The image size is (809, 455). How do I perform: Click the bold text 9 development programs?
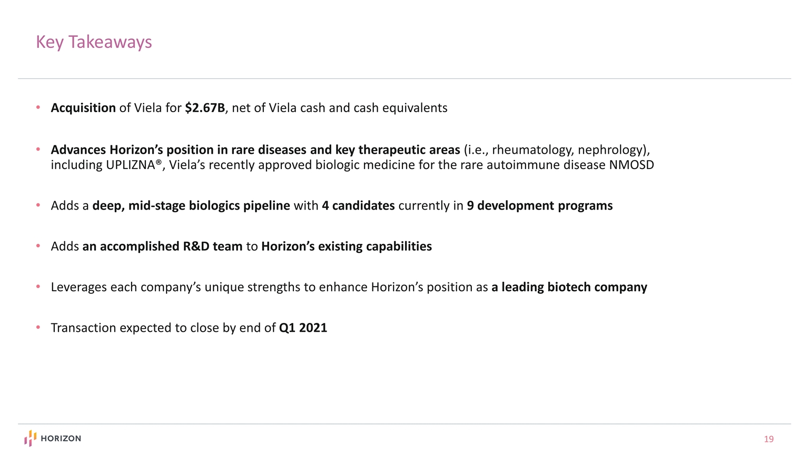pyautogui.click(x=539, y=205)
